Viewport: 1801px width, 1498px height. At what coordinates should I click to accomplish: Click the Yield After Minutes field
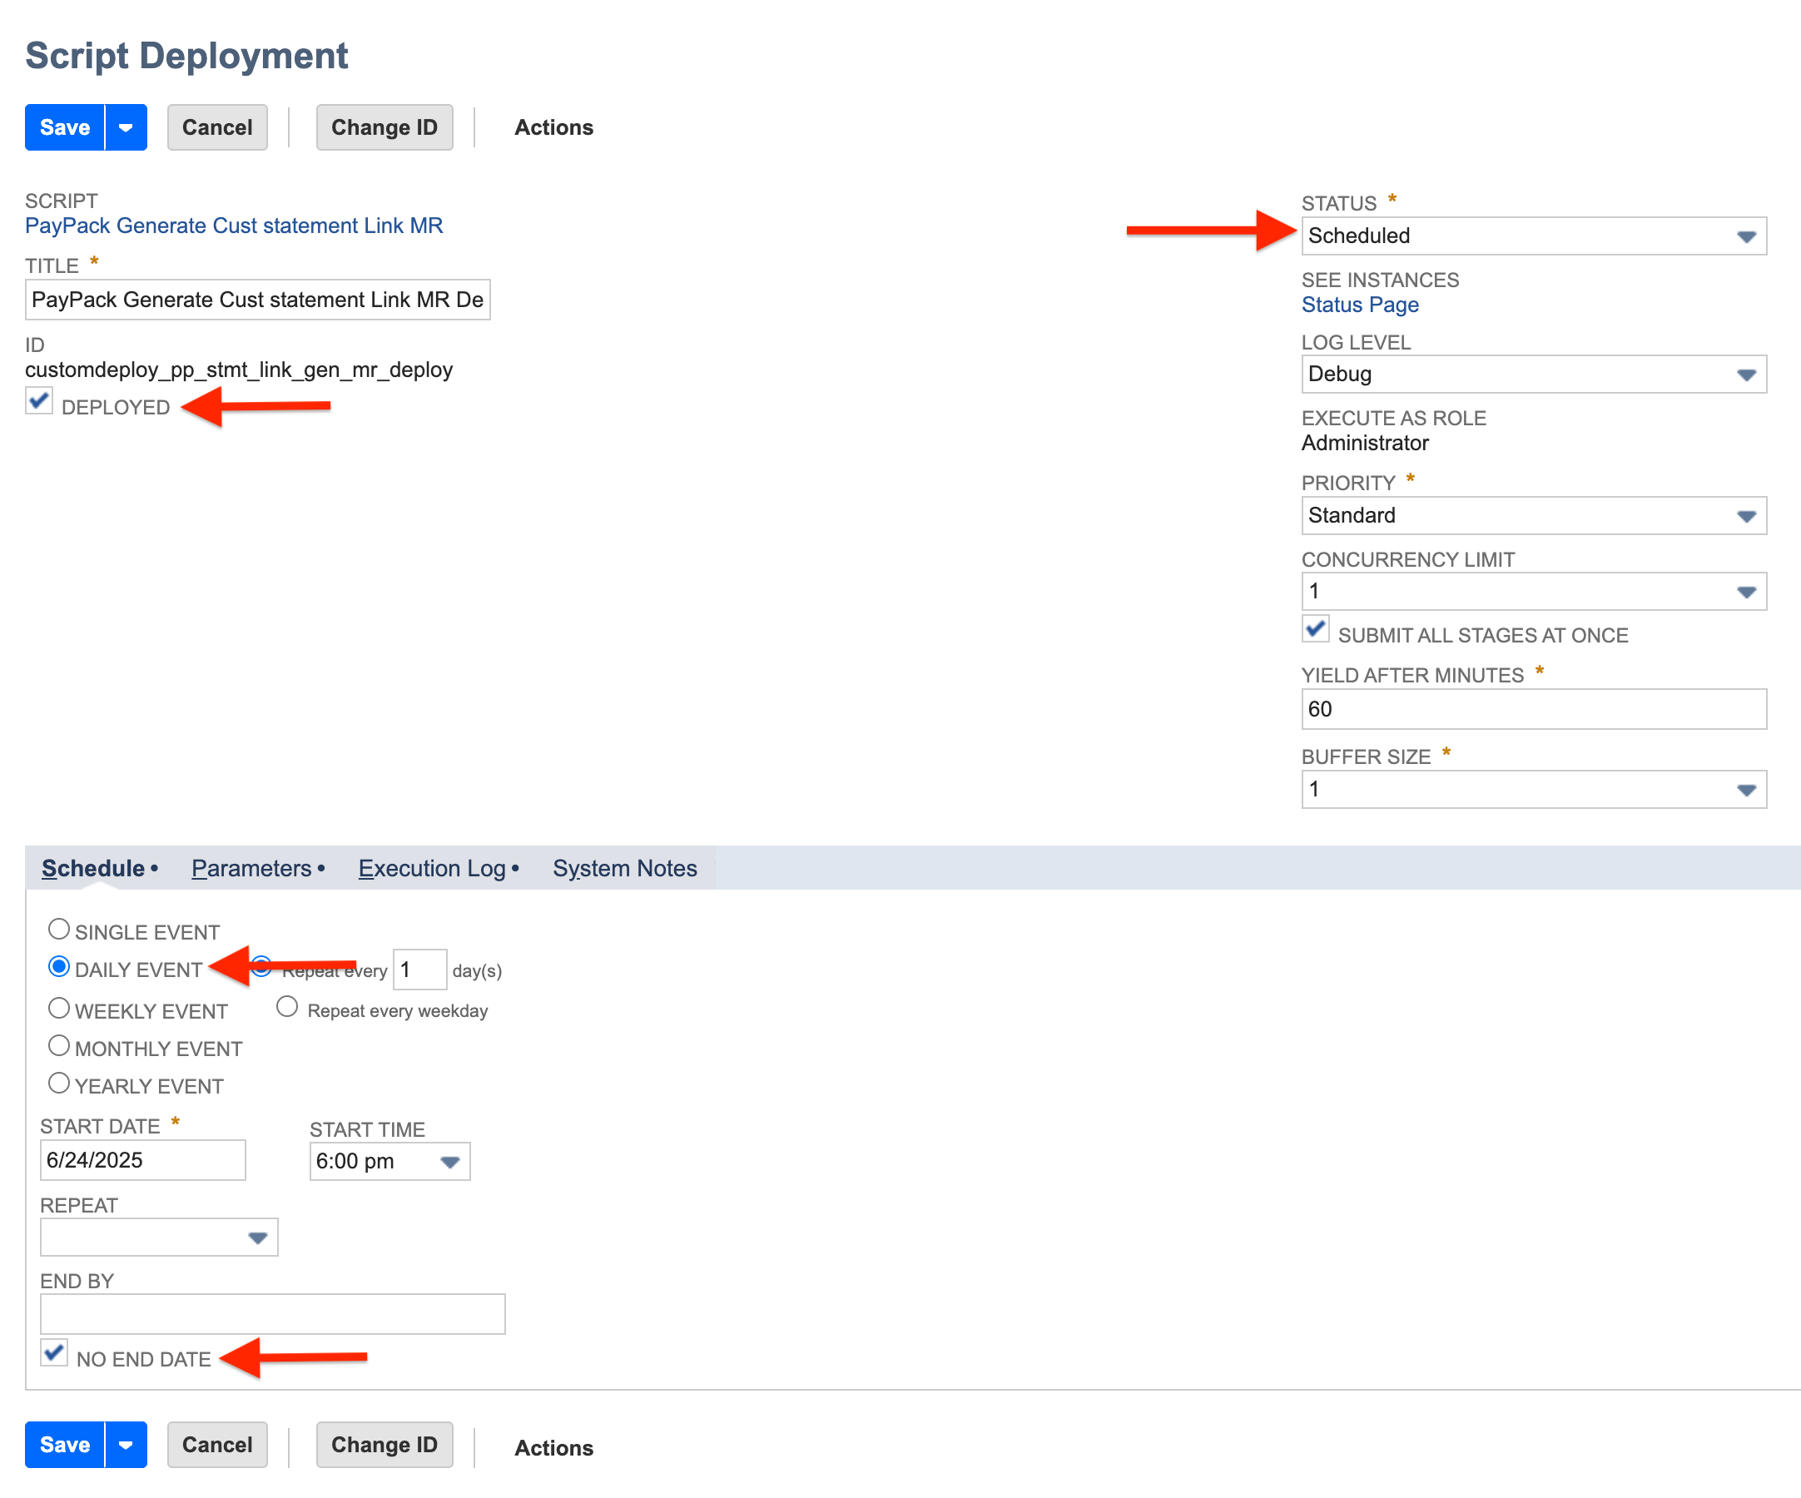click(x=1532, y=709)
